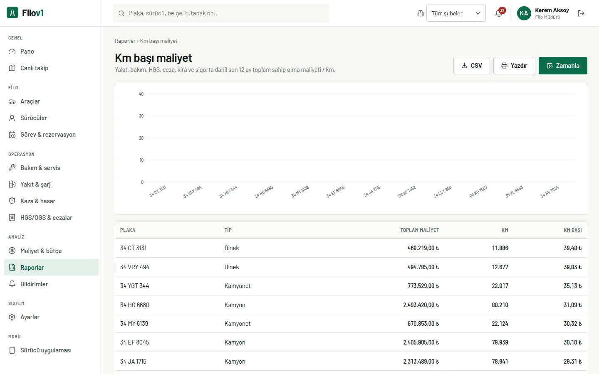Viewport: 599px width, 374px height.
Task: Click the TİP column header
Action: 228,230
